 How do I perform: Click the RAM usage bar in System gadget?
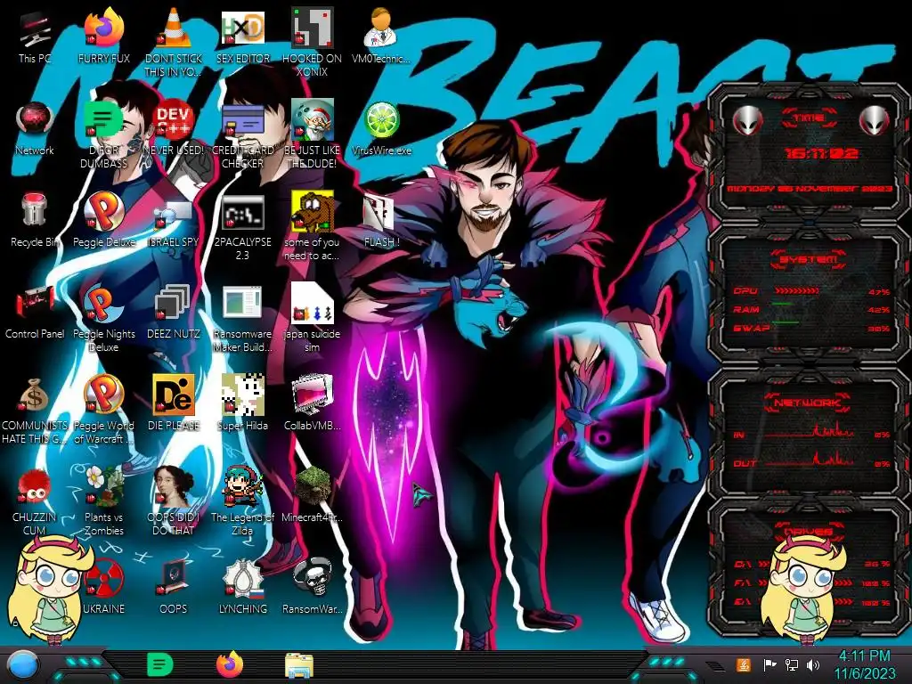tap(783, 304)
